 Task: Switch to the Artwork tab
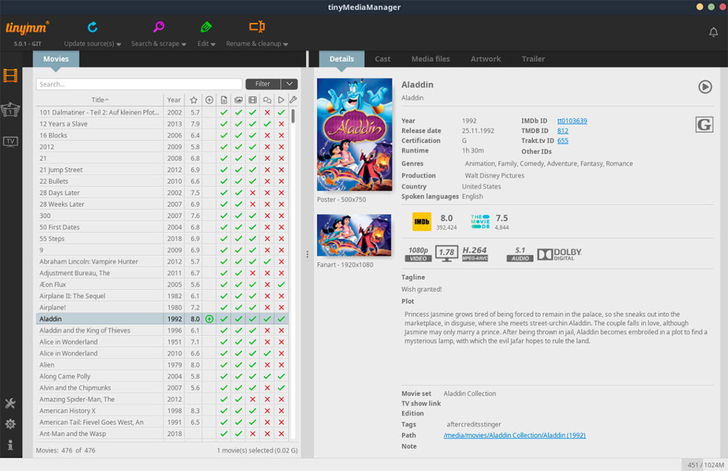(485, 58)
